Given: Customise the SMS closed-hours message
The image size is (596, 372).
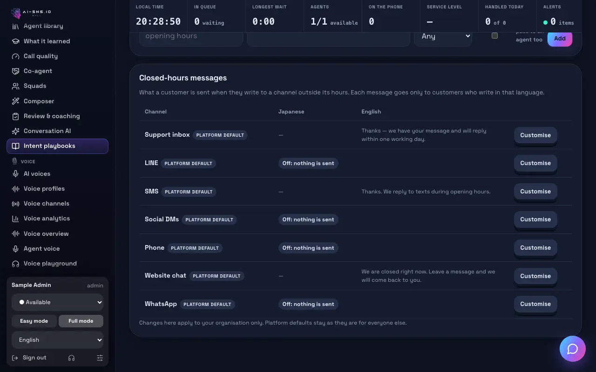Looking at the screenshot, I should point(535,191).
